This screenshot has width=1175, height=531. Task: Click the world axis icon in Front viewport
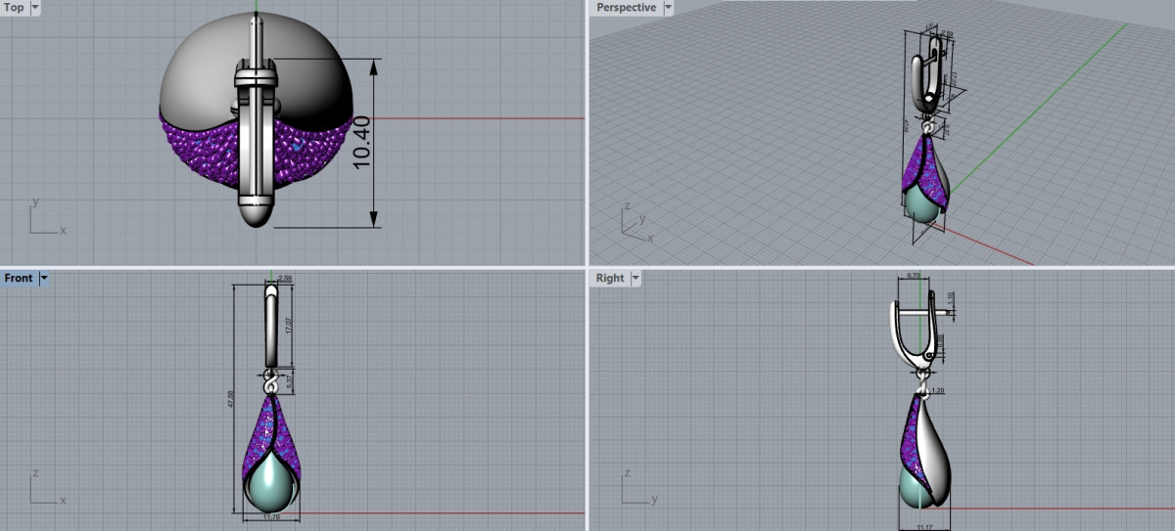(43, 490)
